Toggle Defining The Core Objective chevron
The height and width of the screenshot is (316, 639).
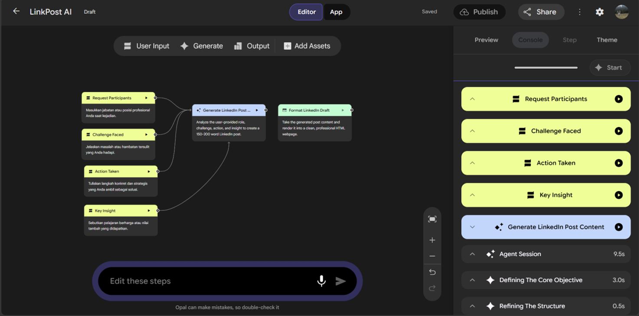(x=472, y=280)
